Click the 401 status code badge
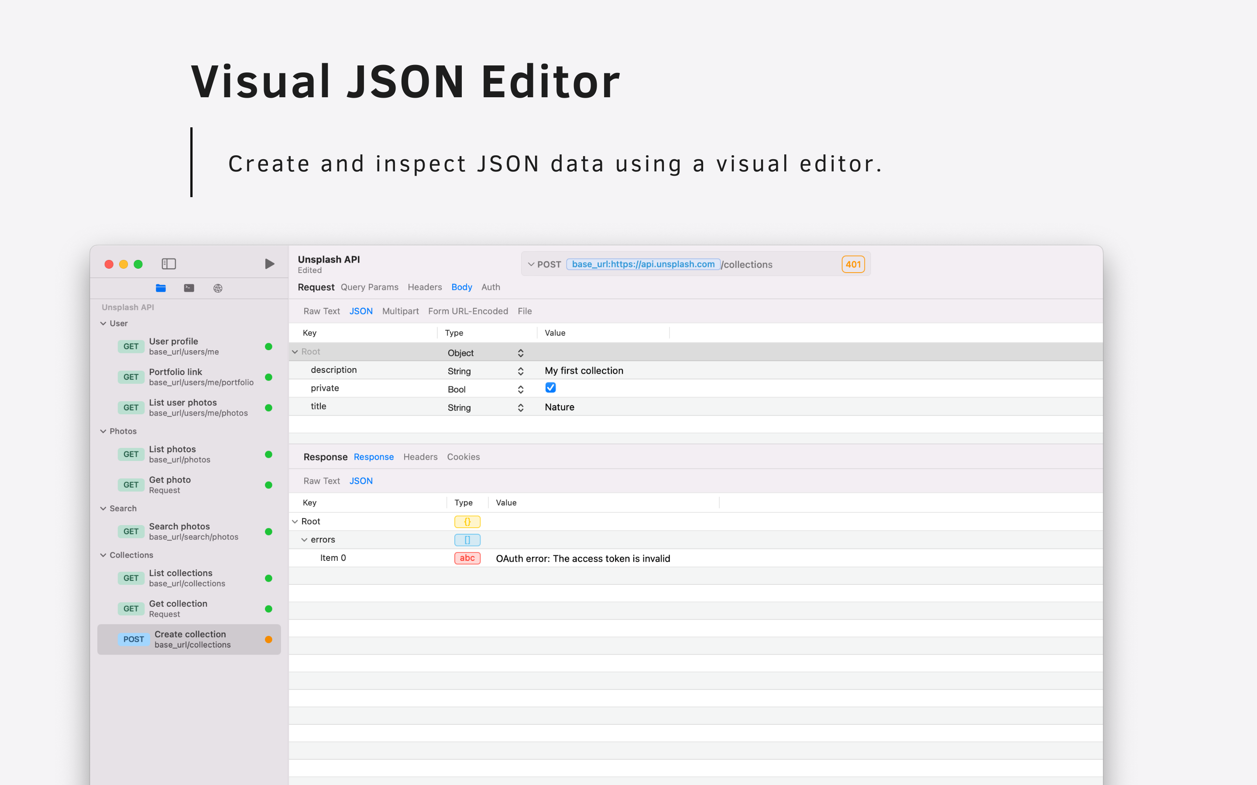The image size is (1257, 785). pyautogui.click(x=853, y=264)
